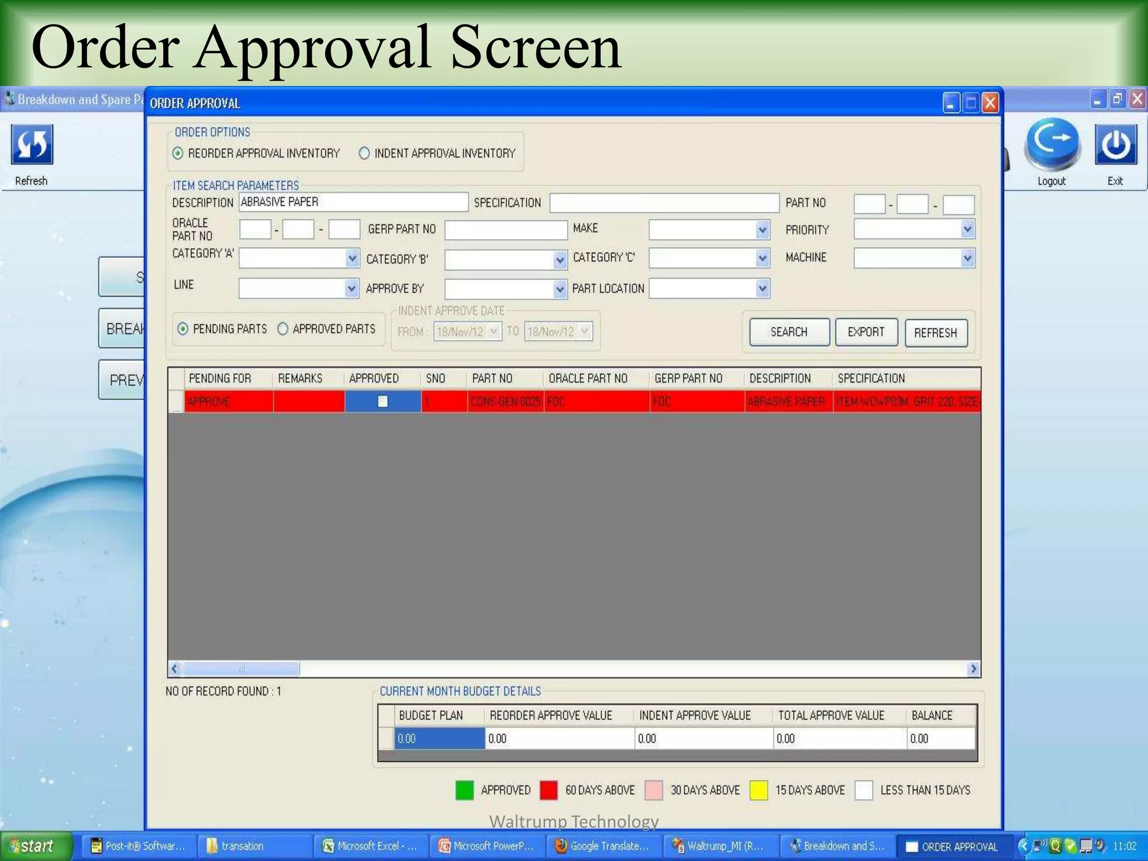Viewport: 1148px width, 861px height.
Task: Expand the Make dropdown
Action: 762,229
